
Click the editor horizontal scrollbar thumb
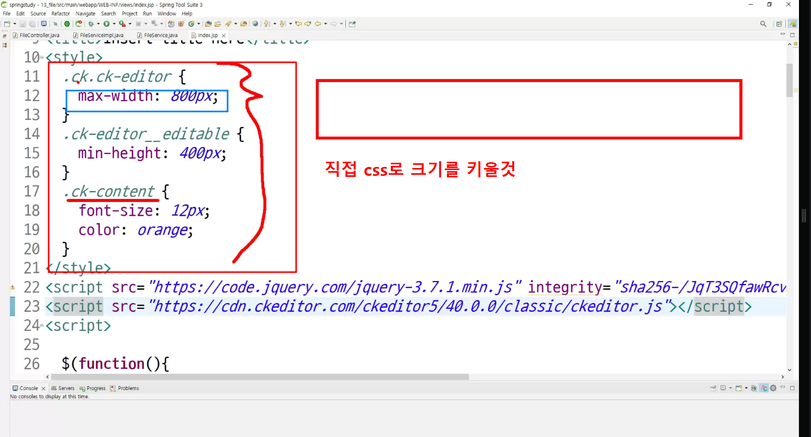pyautogui.click(x=260, y=377)
